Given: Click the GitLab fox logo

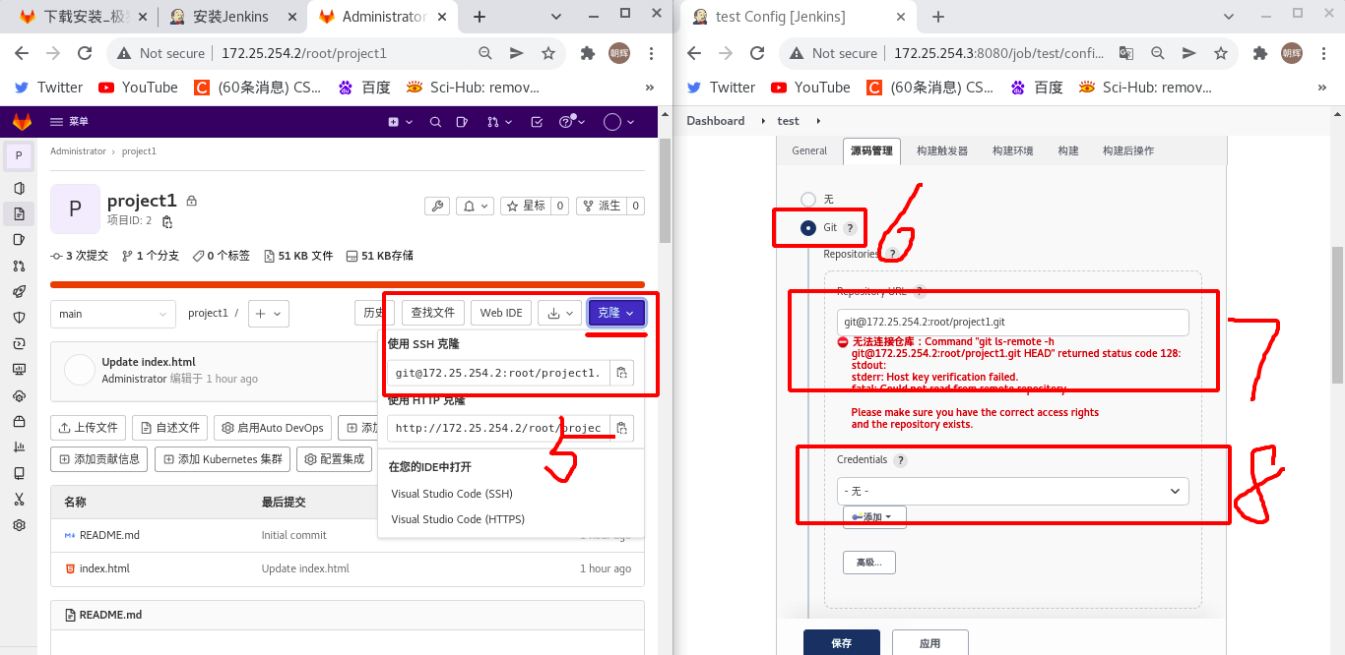Looking at the screenshot, I should tap(22, 122).
